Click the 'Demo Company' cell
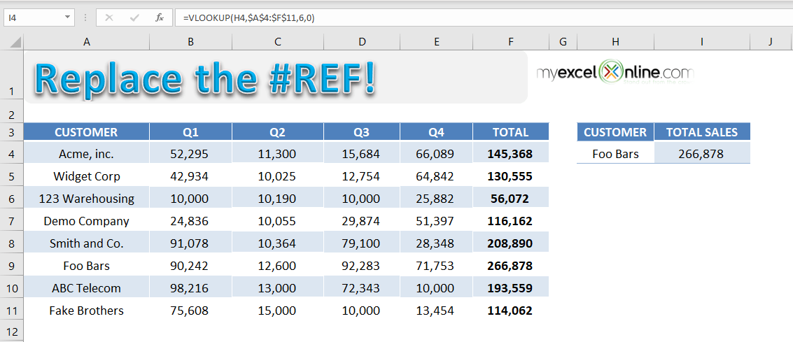Screen dimensions: 793x342 pos(87,221)
